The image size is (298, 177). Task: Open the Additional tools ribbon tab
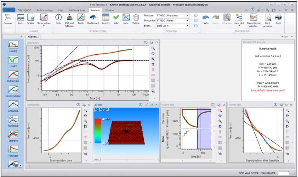pyautogui.click(x=76, y=10)
